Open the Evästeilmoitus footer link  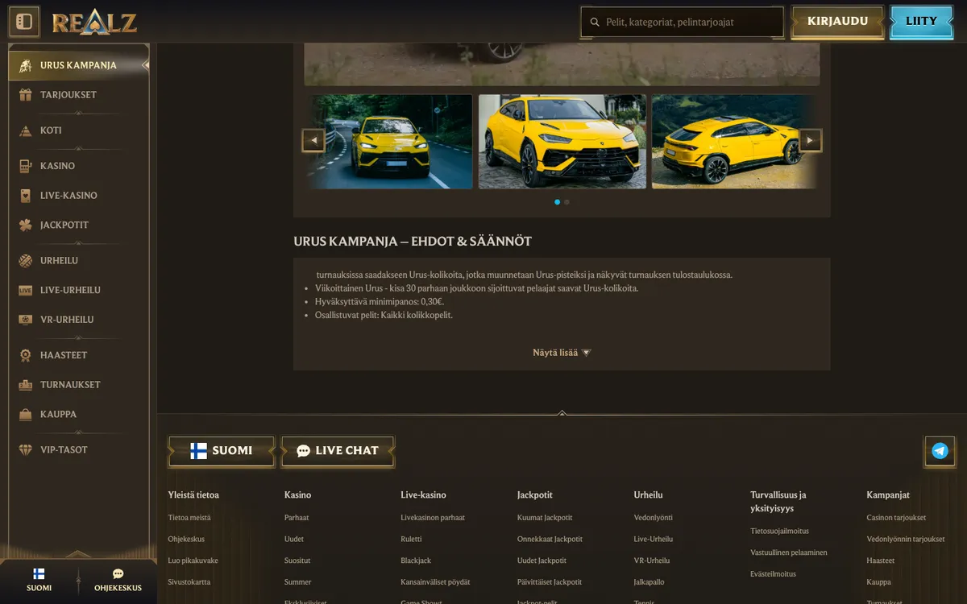(x=774, y=574)
